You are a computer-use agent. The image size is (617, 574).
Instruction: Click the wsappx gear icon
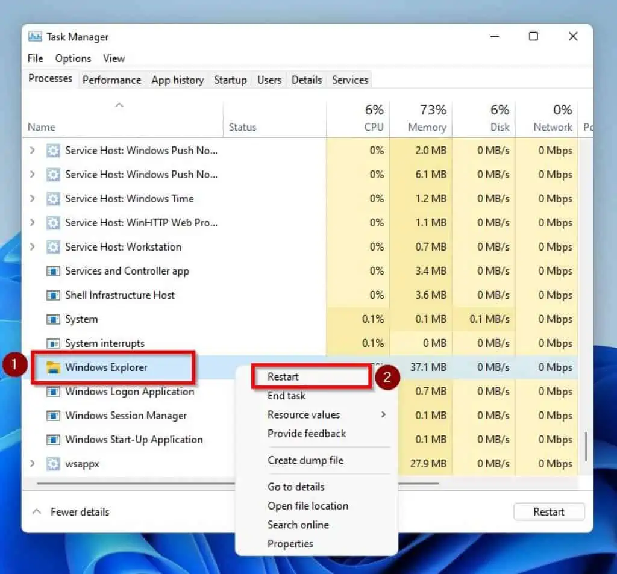pos(53,464)
